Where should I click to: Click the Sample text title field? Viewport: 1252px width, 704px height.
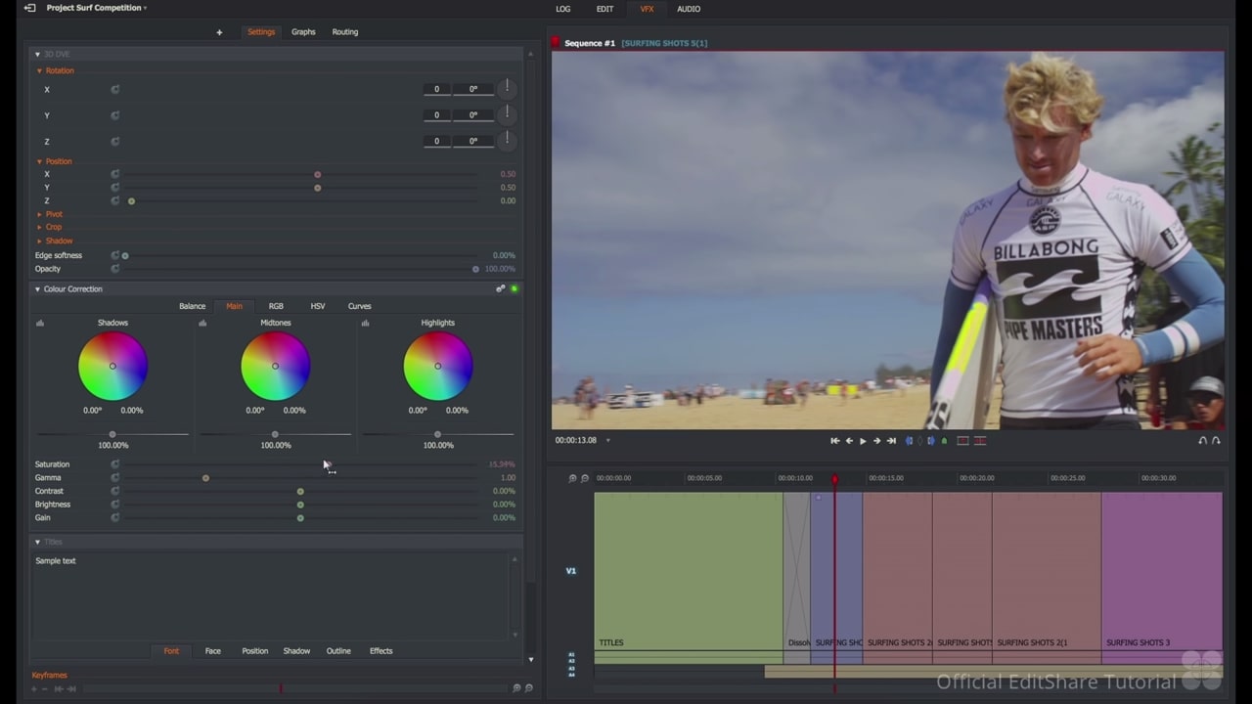(x=269, y=596)
